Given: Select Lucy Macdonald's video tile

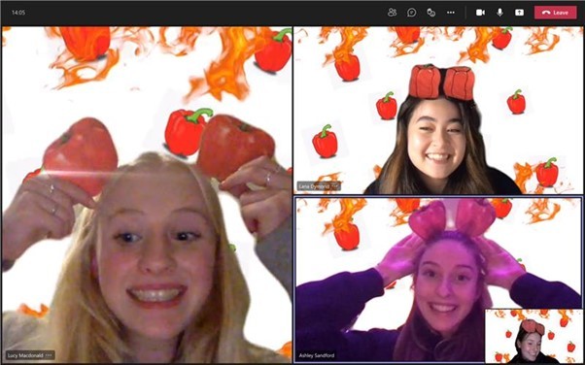Looking at the screenshot, I should click(147, 194).
